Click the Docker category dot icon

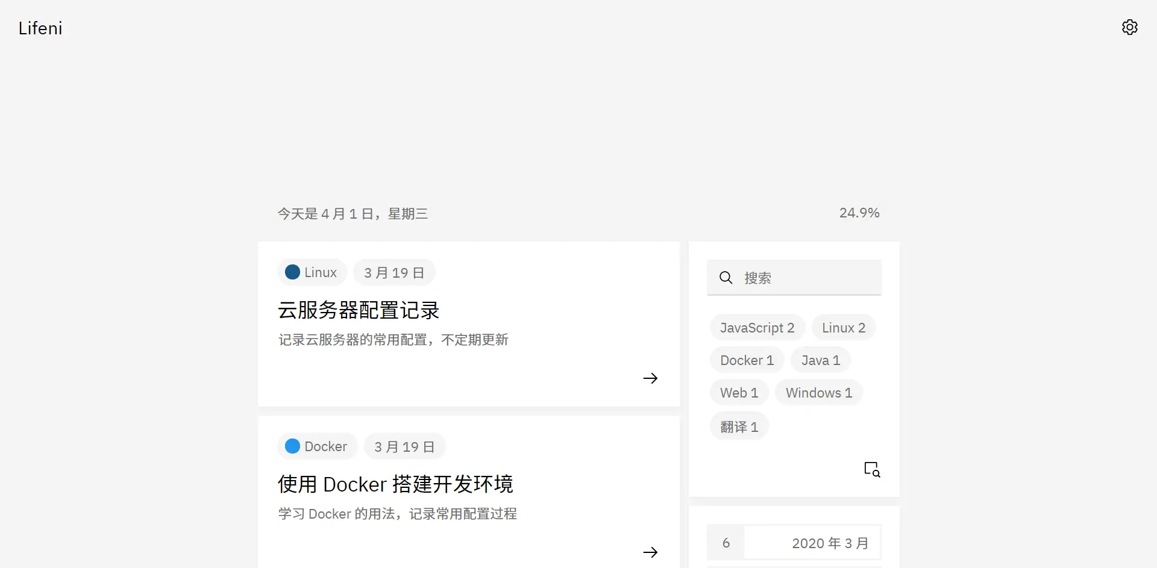tap(292, 446)
